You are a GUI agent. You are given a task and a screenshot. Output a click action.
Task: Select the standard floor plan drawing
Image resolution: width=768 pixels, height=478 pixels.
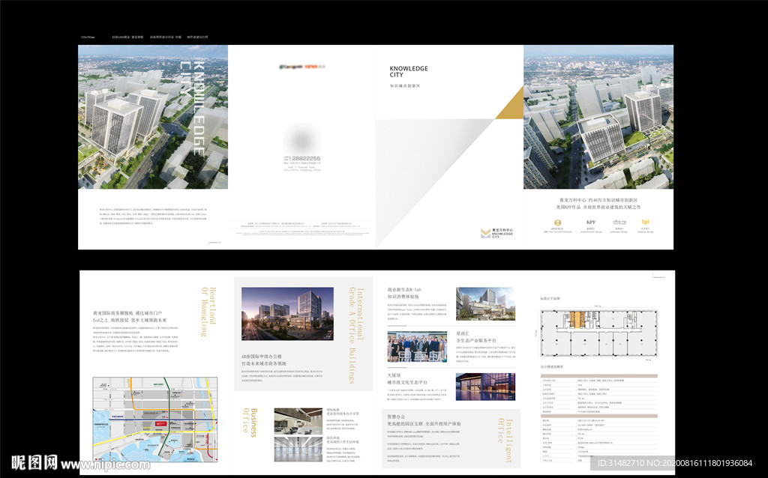(598, 333)
